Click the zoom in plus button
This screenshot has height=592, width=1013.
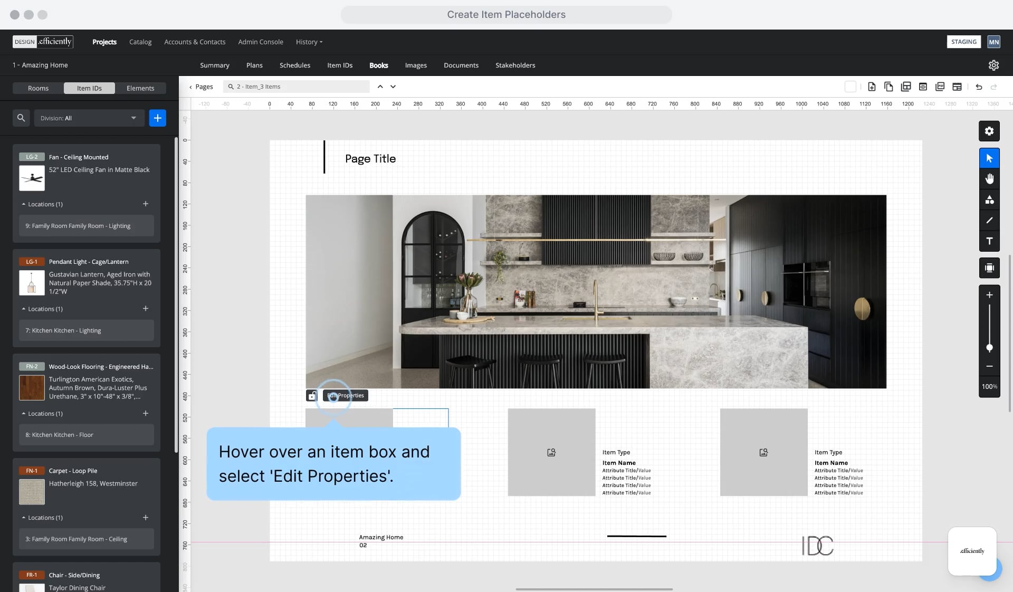tap(989, 295)
